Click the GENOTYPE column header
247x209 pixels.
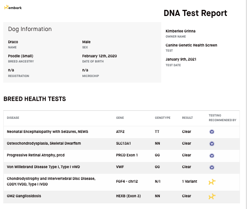(x=163, y=118)
